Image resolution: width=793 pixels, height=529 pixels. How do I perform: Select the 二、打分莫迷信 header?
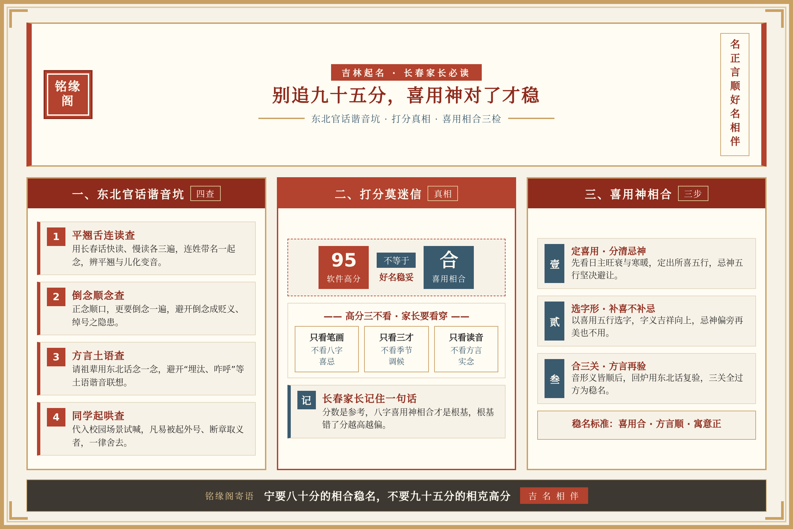click(397, 193)
